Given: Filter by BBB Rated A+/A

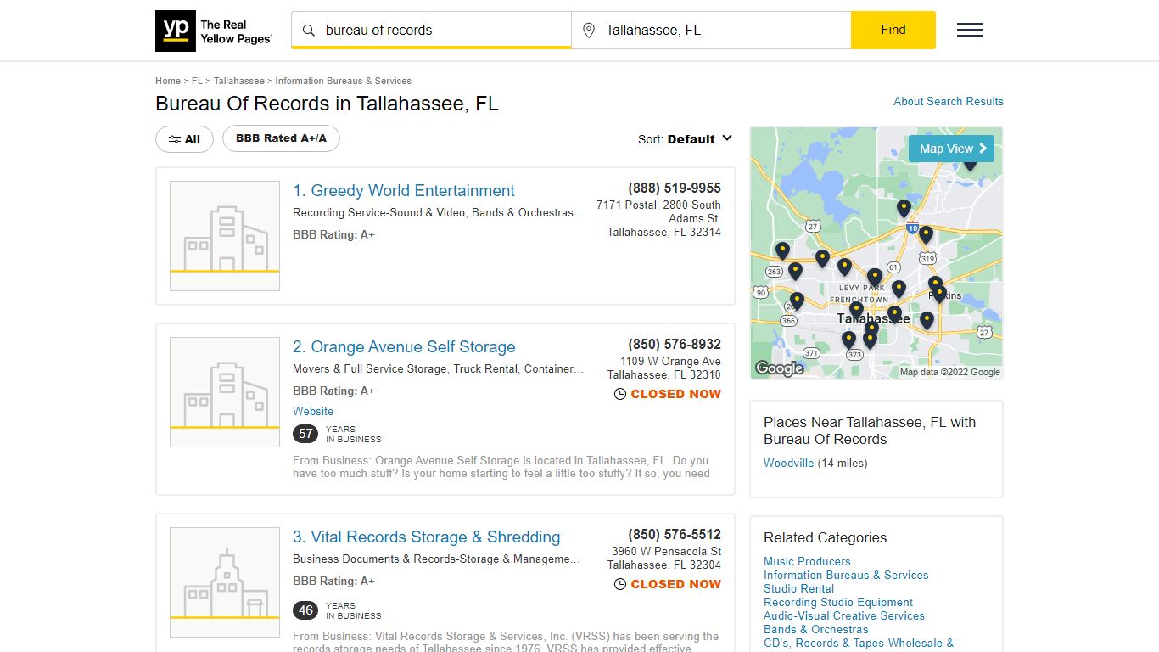Looking at the screenshot, I should pos(281,138).
